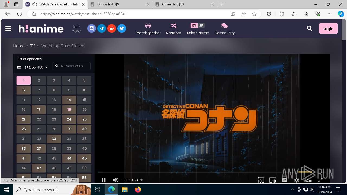Refresh the current page
Viewport: 347px width, 195px height.
(x=20, y=14)
